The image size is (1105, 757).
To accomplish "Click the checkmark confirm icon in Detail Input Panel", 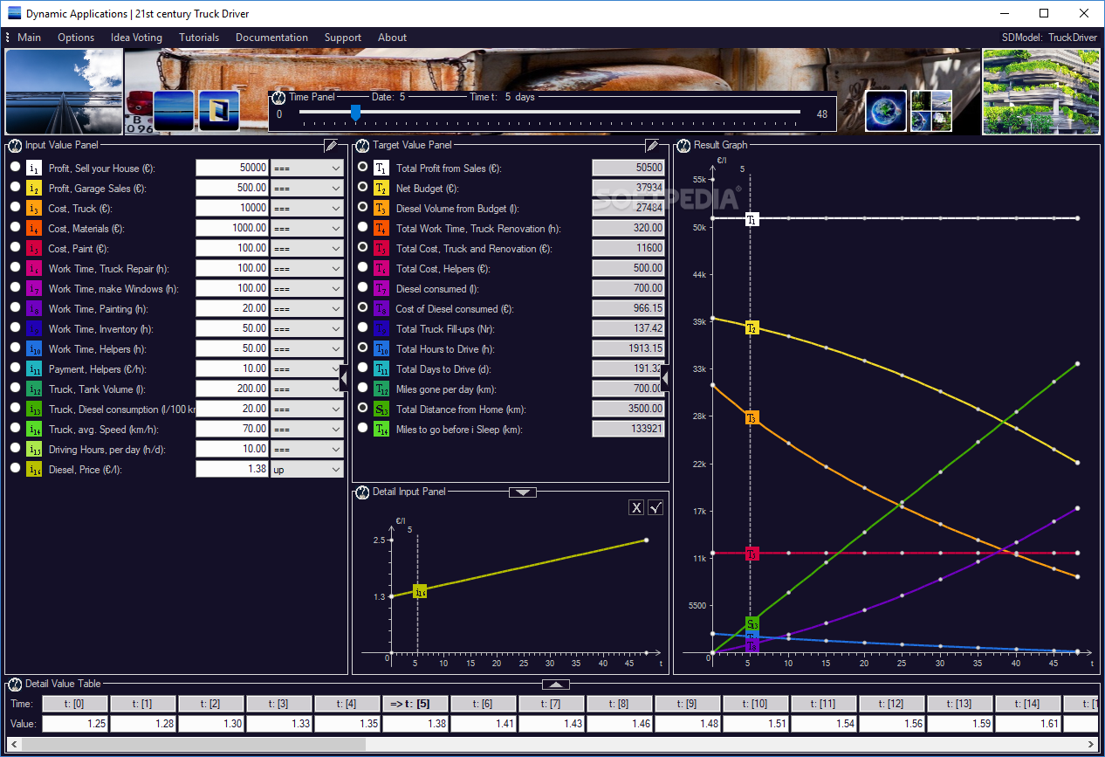I will (x=655, y=508).
